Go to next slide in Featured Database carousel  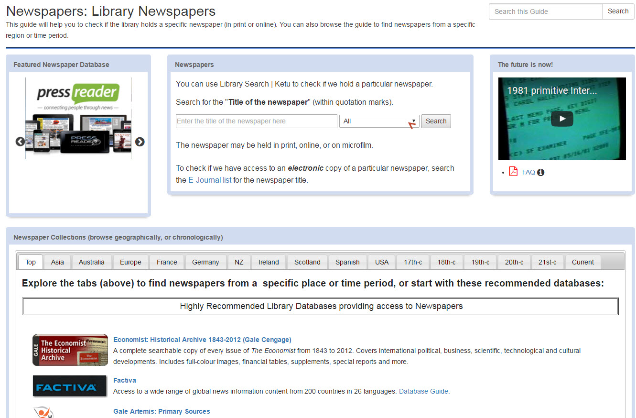(x=140, y=142)
